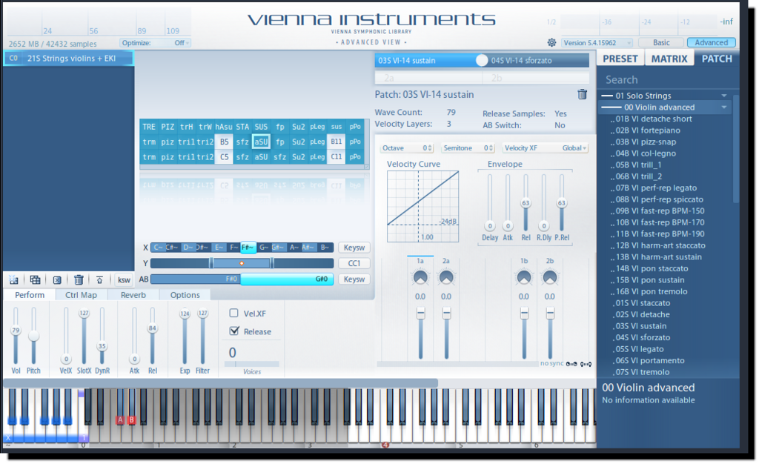Click the Semitone value stepper arrows
Image resolution: width=759 pixels, height=464 pixels.
(491, 148)
